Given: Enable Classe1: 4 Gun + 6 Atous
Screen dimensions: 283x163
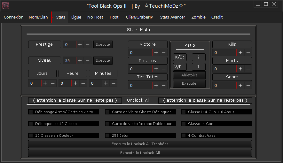Looking at the screenshot, I should point(184,112).
